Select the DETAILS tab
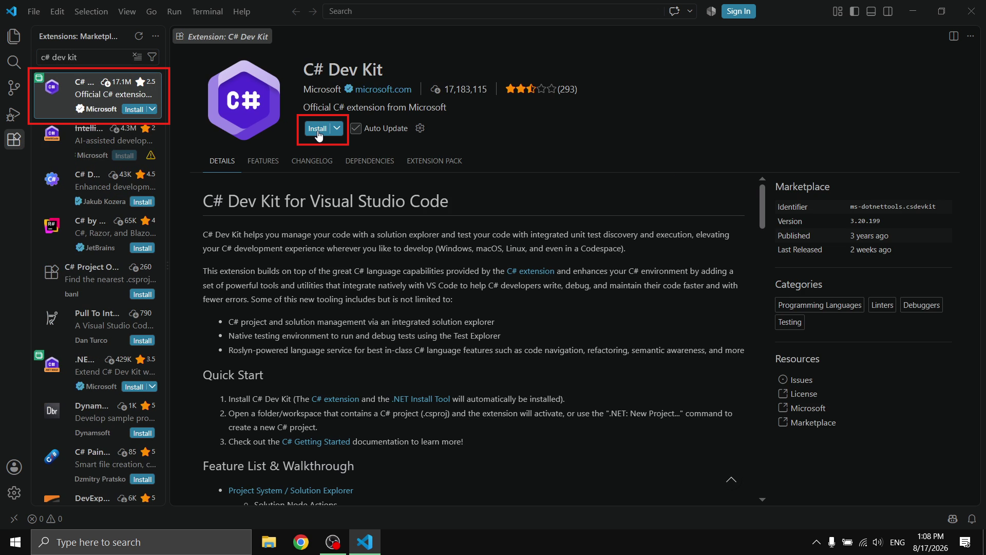 point(222,161)
